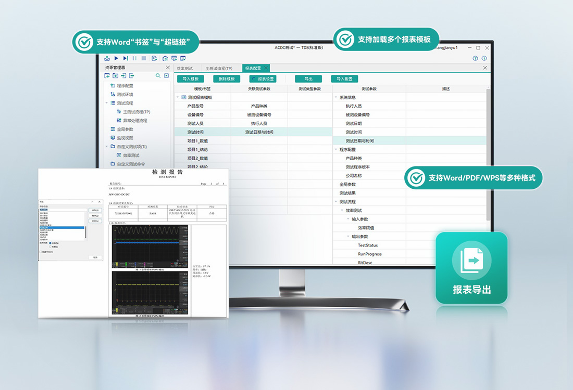The image size is (573, 390).
Task: Click the 导出 button
Action: pyautogui.click(x=308, y=79)
